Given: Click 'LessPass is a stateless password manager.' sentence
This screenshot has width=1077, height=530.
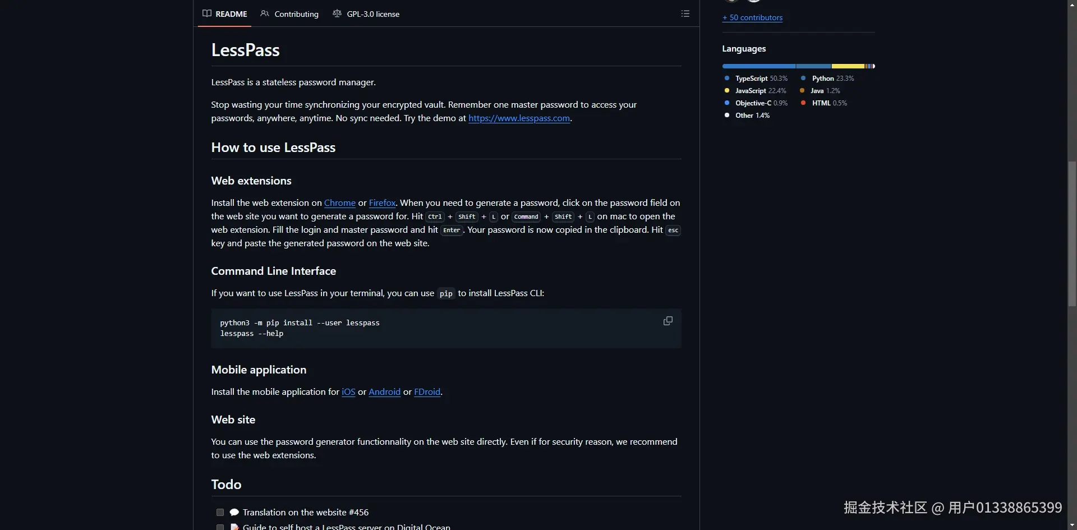Looking at the screenshot, I should pyautogui.click(x=293, y=82).
